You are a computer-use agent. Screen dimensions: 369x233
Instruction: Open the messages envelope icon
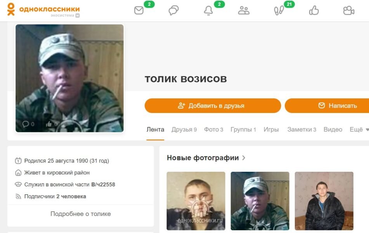click(139, 10)
